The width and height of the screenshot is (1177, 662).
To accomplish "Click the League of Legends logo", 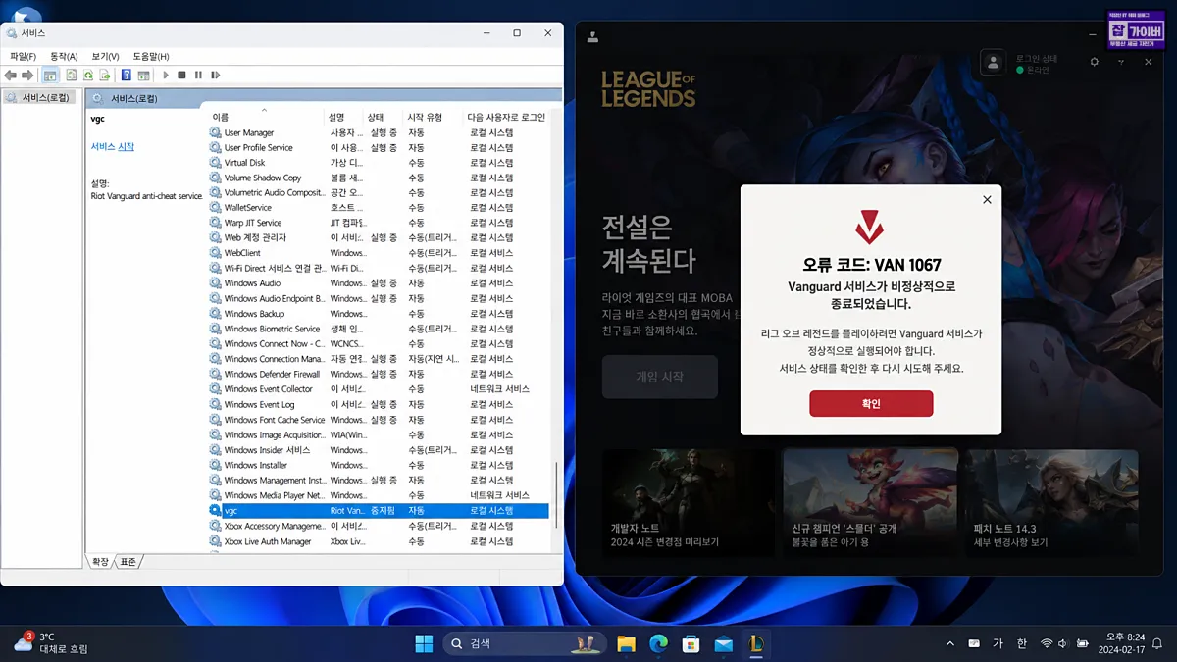I will (x=648, y=88).
